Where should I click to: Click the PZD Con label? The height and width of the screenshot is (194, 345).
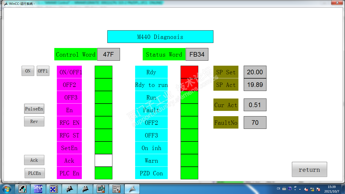pos(152,173)
